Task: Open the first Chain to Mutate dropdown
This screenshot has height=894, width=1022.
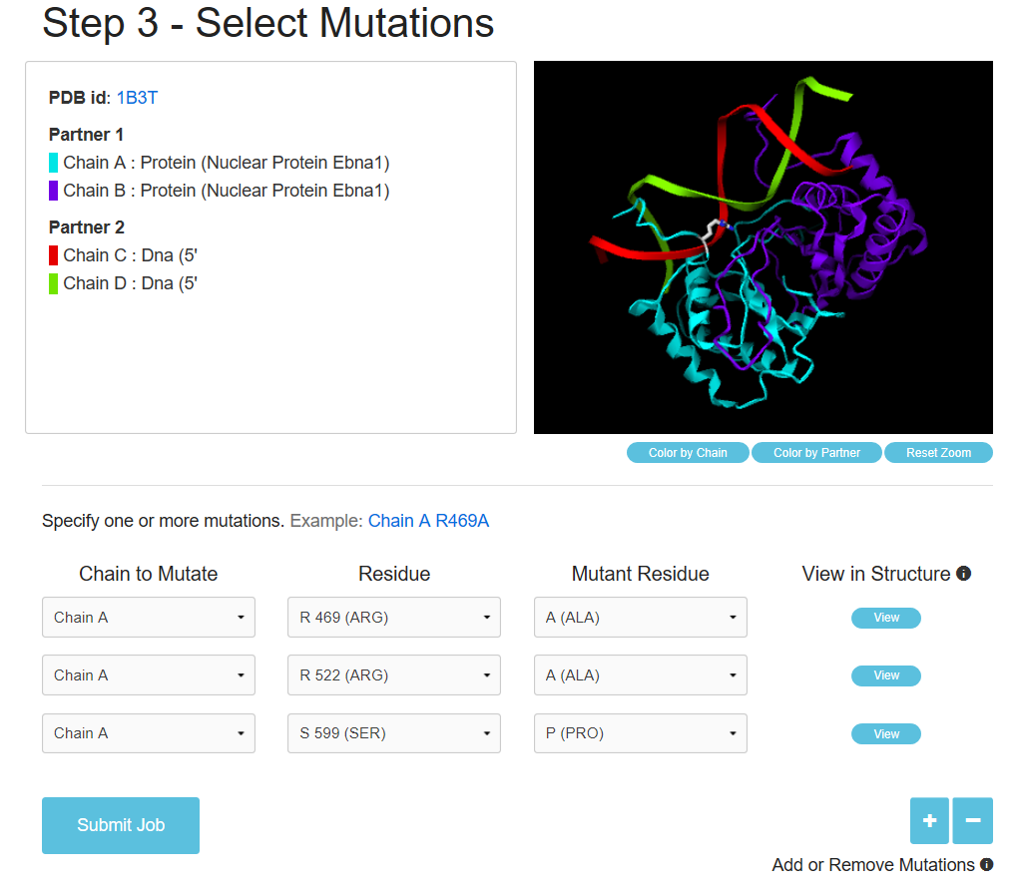Action: pyautogui.click(x=149, y=618)
